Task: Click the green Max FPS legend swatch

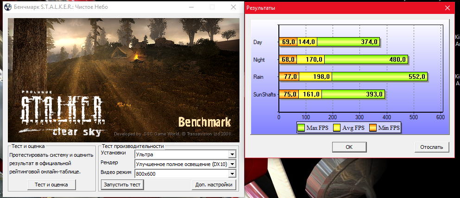Action: coord(301,128)
